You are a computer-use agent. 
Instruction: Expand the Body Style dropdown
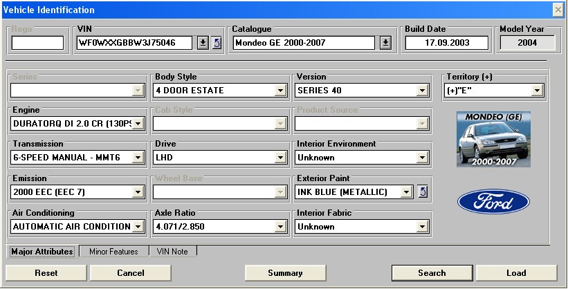click(x=280, y=91)
